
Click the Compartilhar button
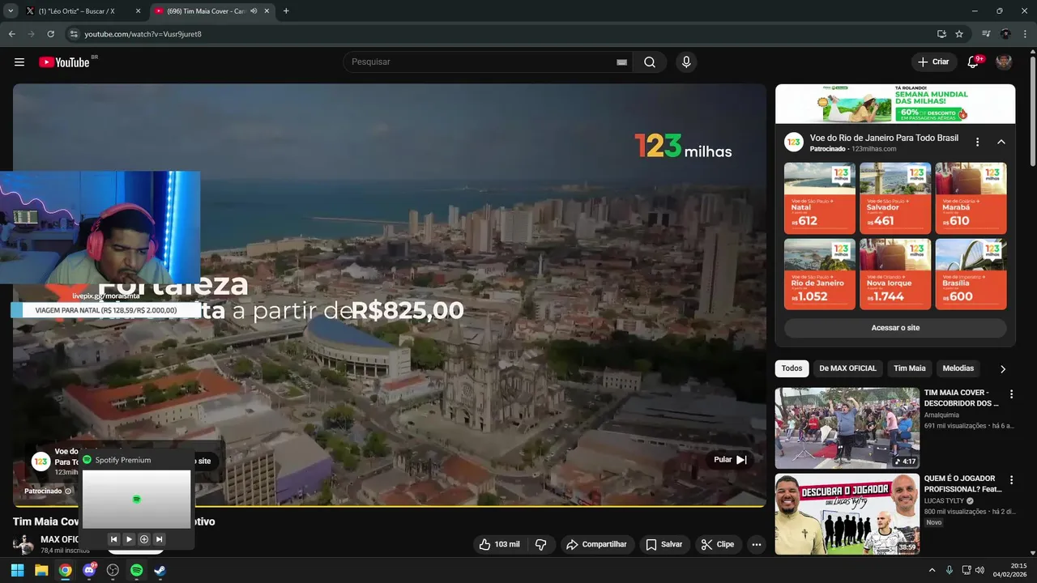click(596, 544)
